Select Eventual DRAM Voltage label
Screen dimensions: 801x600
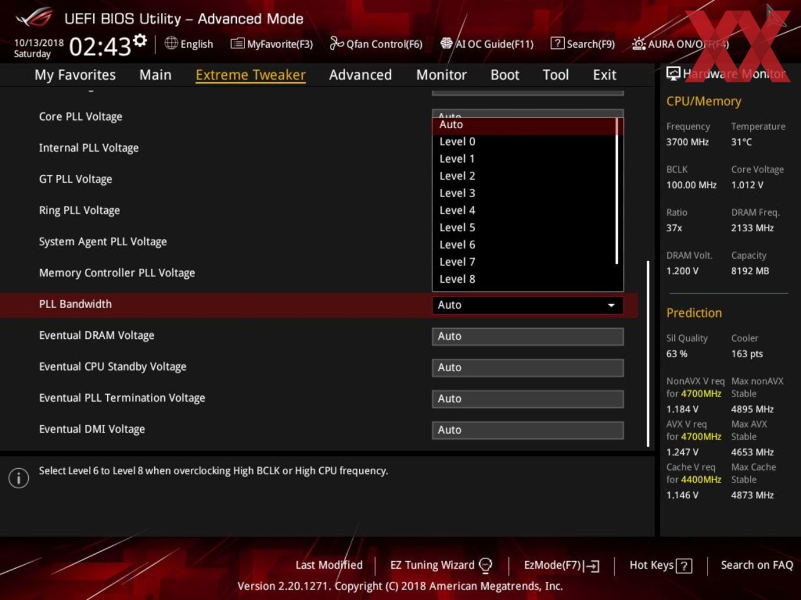tap(97, 335)
